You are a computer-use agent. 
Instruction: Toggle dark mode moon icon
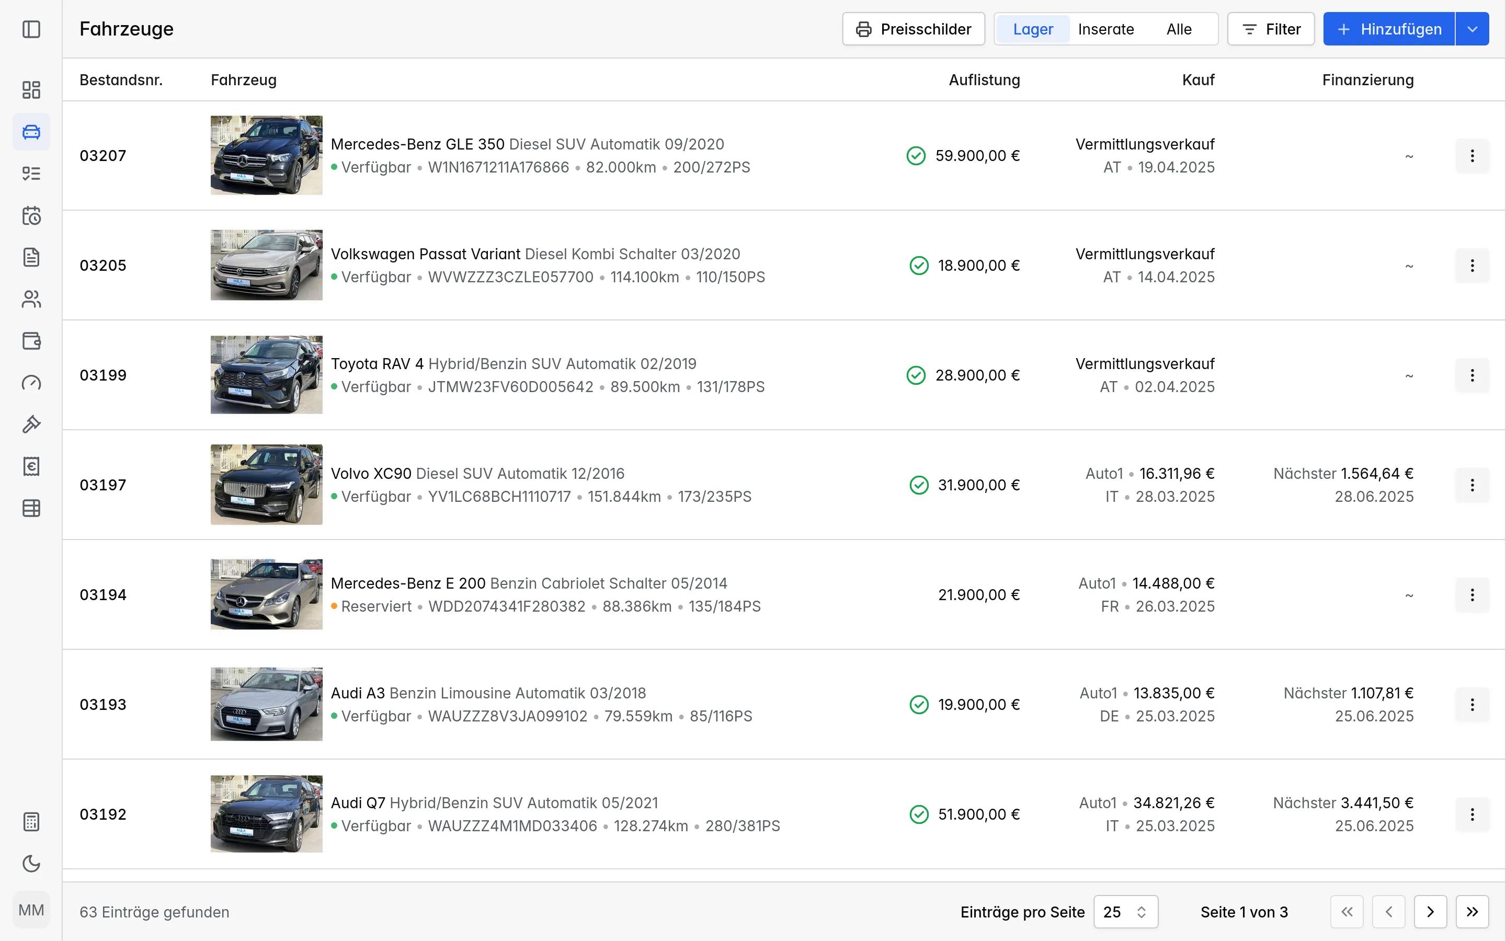click(x=31, y=864)
